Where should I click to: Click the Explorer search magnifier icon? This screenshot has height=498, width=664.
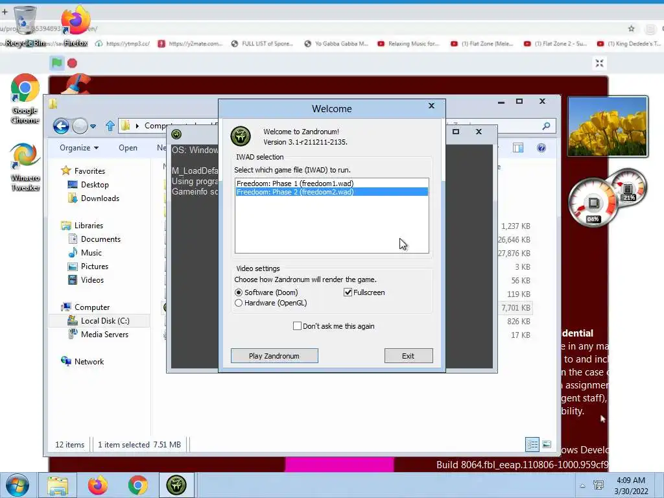(x=546, y=126)
